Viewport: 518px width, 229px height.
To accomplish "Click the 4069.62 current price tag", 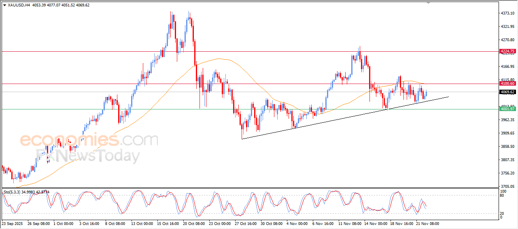I will pyautogui.click(x=507, y=92).
